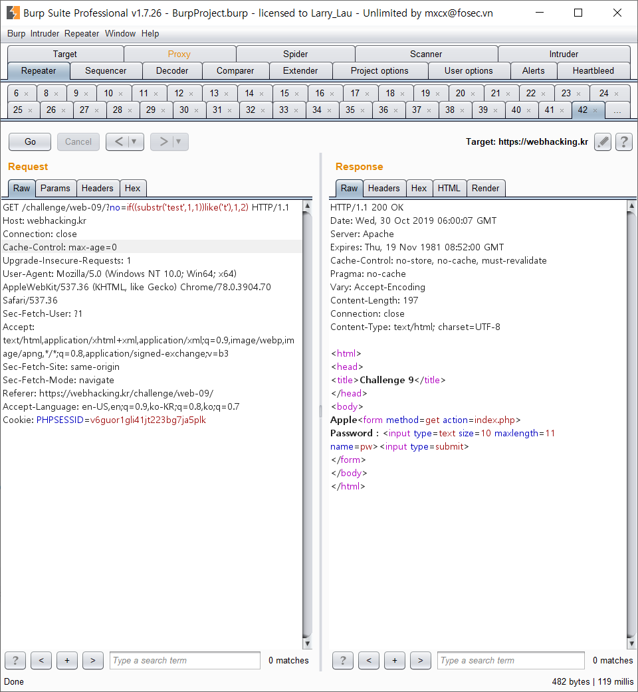Open the Intruder menu

tap(45, 34)
